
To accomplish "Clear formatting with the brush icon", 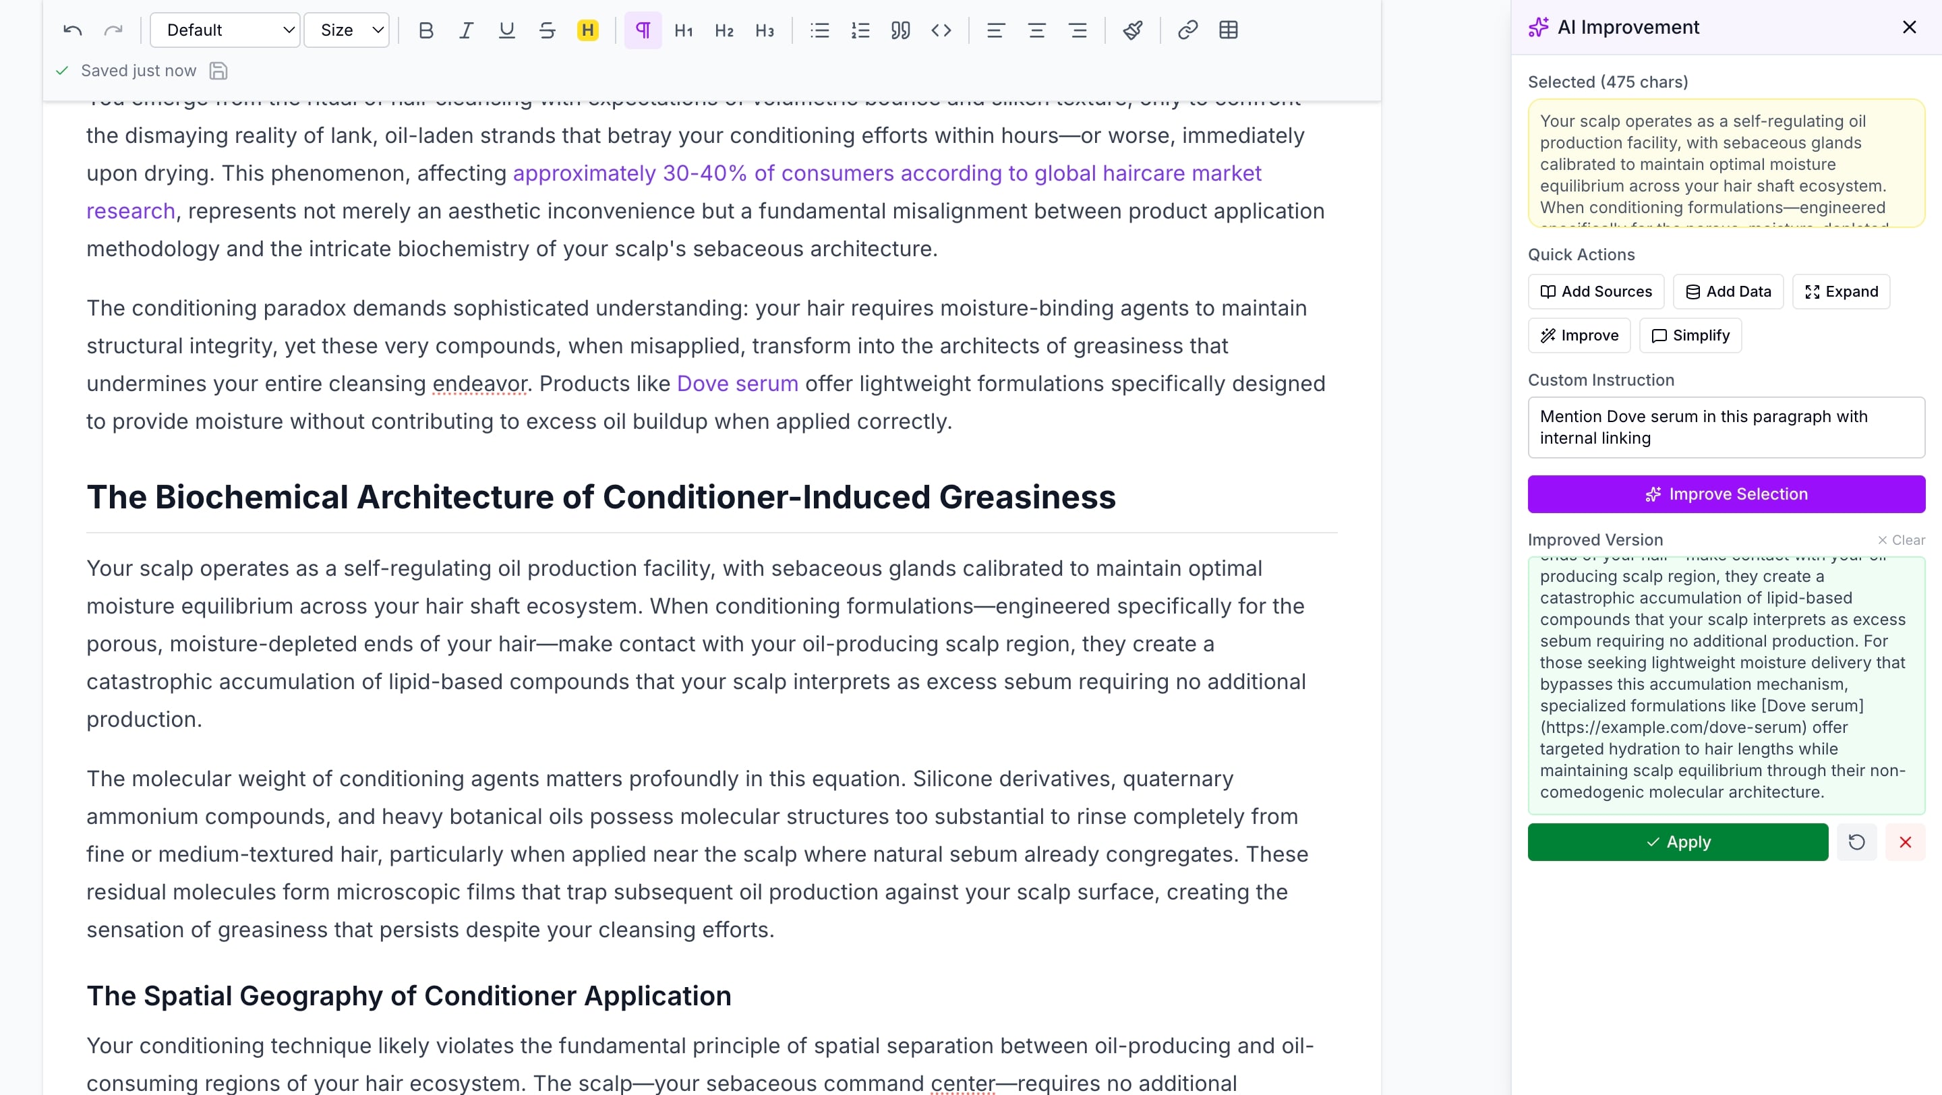I will (1132, 30).
